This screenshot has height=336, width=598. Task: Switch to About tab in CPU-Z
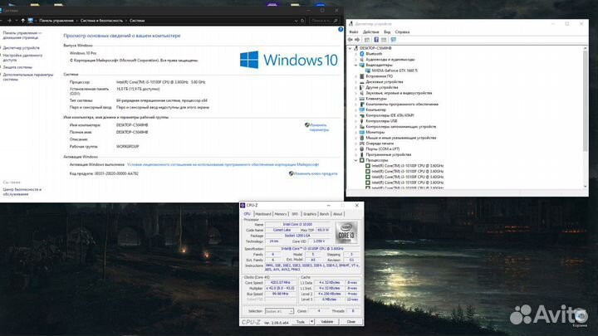point(337,214)
